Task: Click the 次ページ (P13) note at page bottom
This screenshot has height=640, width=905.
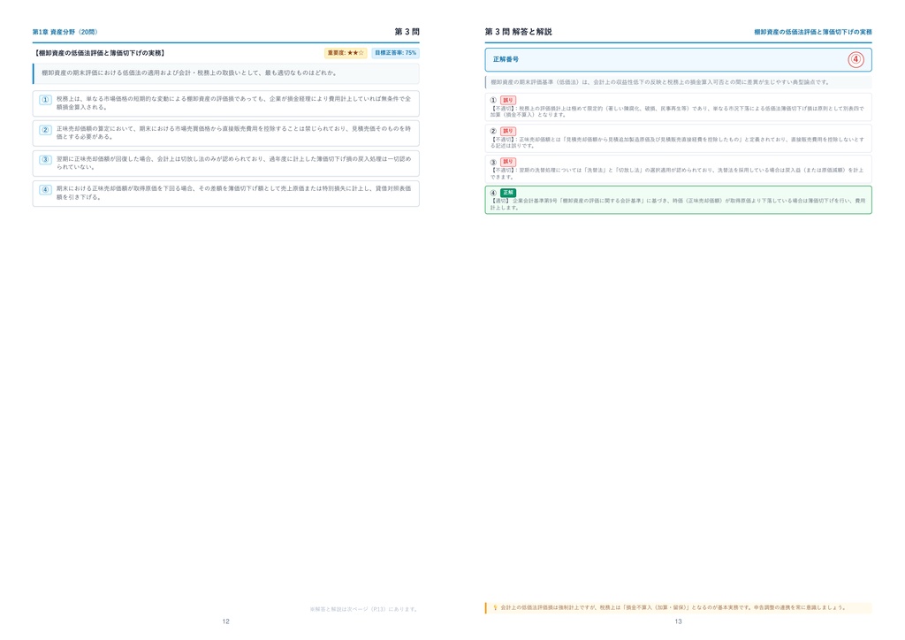Action: pyautogui.click(x=363, y=609)
